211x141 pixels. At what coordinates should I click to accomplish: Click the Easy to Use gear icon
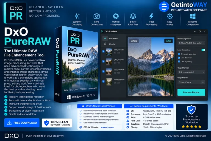tap(170, 16)
